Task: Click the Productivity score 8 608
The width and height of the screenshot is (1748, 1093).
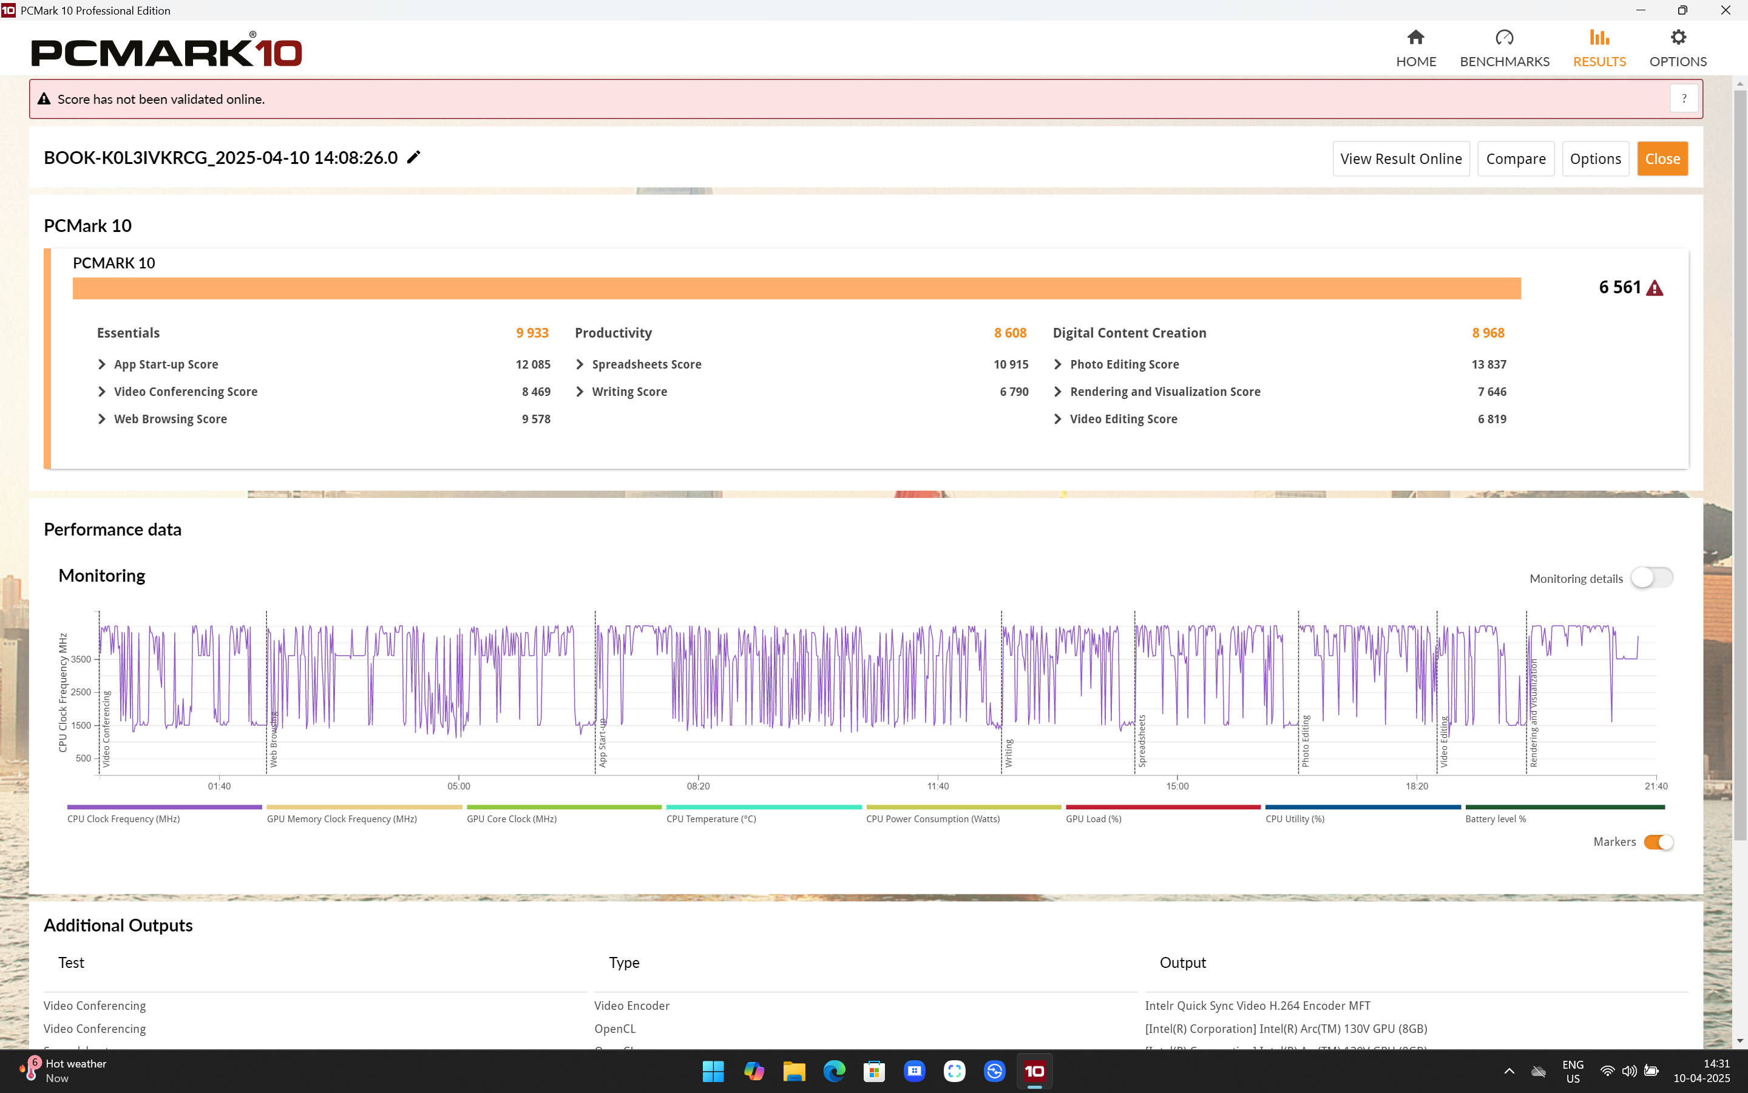Action: [1010, 333]
